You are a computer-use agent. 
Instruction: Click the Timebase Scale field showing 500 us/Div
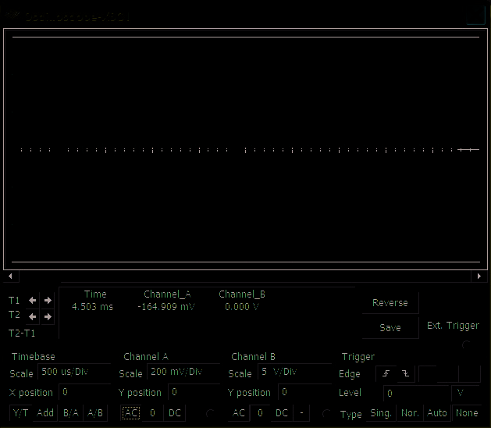click(x=74, y=372)
